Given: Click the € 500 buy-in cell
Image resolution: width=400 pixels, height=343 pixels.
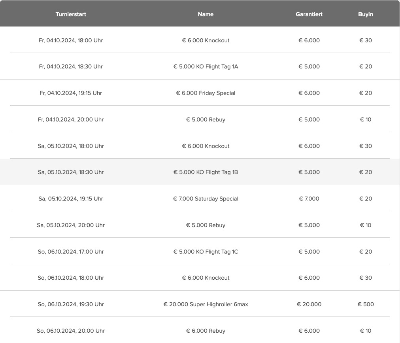Looking at the screenshot, I should click(366, 304).
